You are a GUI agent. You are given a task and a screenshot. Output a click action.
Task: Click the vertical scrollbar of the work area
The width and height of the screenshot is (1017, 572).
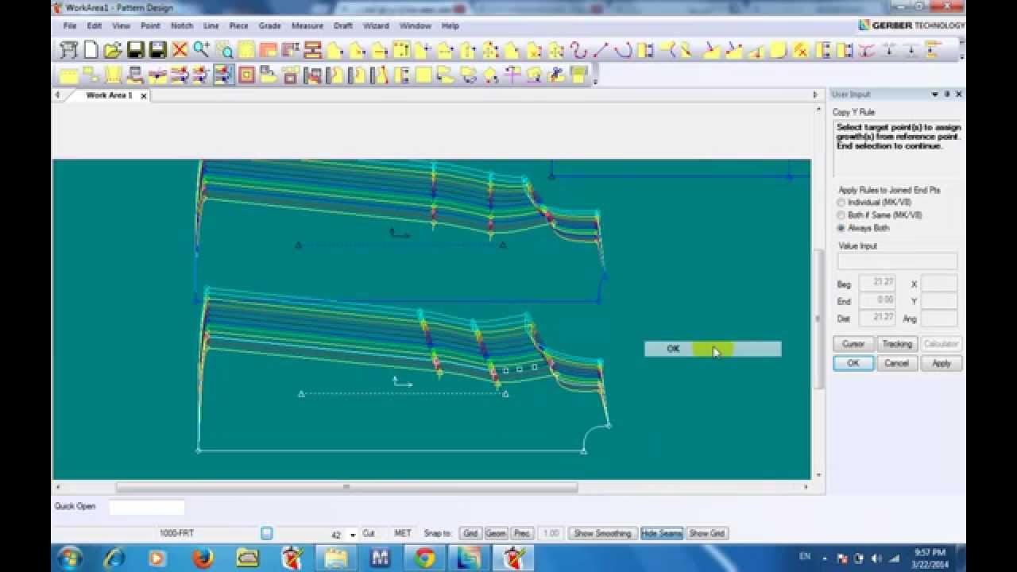818,318
